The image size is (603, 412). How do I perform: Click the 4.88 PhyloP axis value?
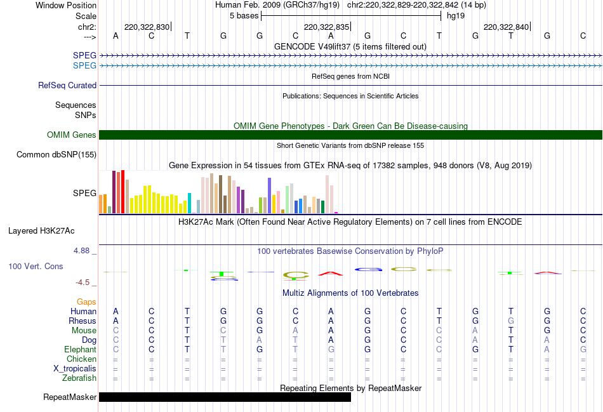[81, 251]
